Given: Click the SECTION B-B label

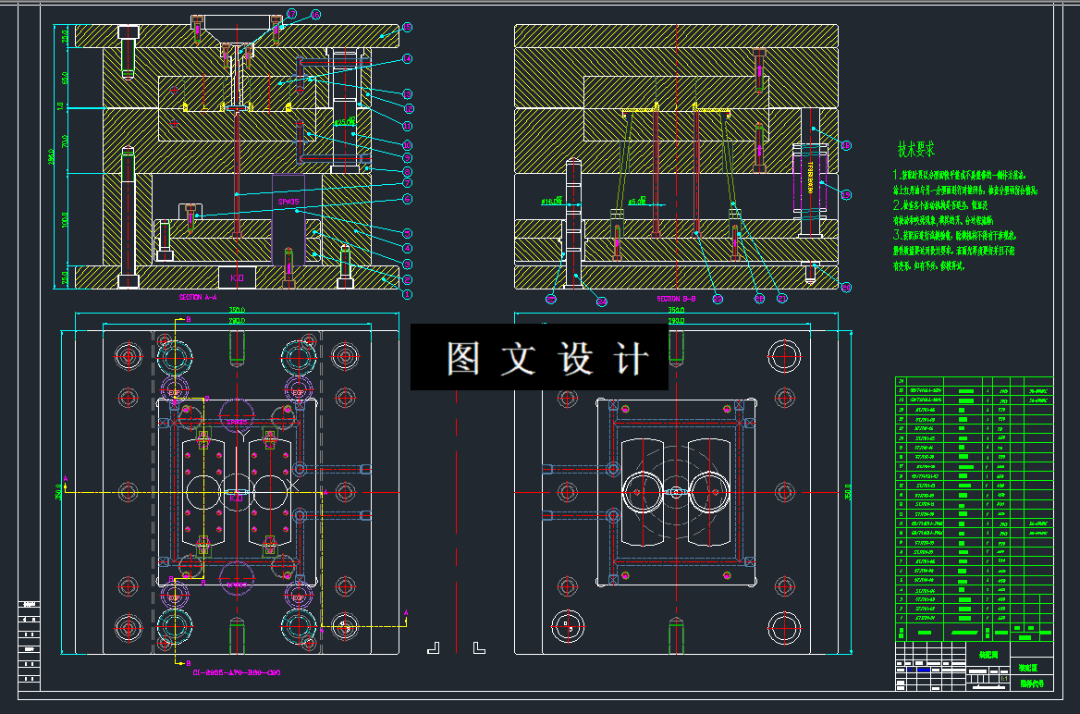Looking at the screenshot, I should pos(676,299).
